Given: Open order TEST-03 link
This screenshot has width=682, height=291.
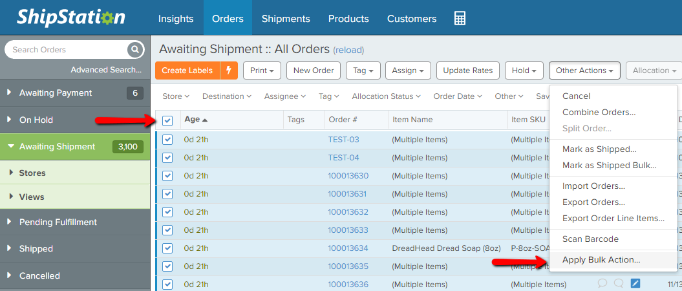Looking at the screenshot, I should click(x=344, y=140).
